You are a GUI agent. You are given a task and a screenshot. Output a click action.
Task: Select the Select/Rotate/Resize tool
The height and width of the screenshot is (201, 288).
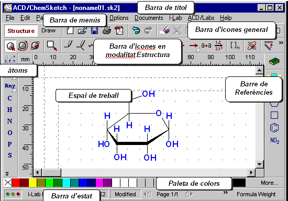[x=23, y=46]
